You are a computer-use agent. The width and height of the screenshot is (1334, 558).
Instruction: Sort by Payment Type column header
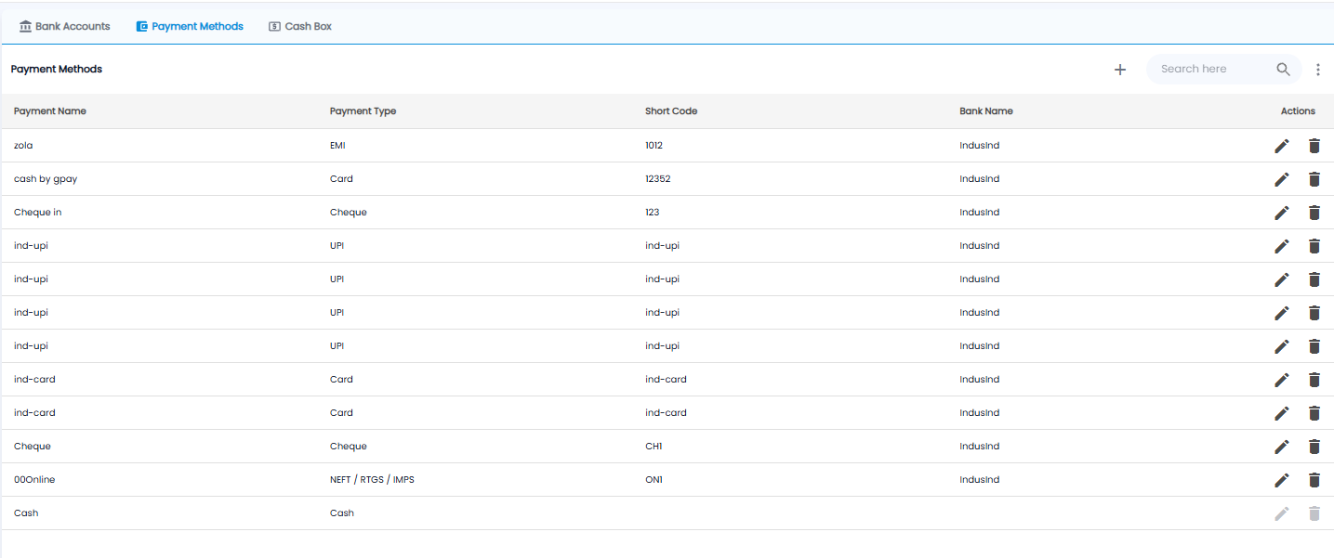click(363, 111)
